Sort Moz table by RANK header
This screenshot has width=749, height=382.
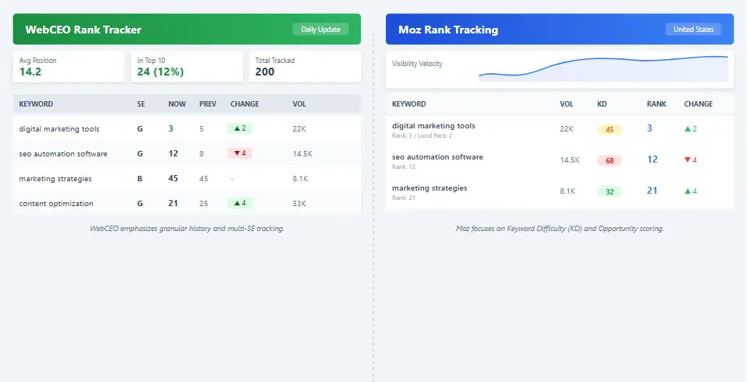coord(656,104)
